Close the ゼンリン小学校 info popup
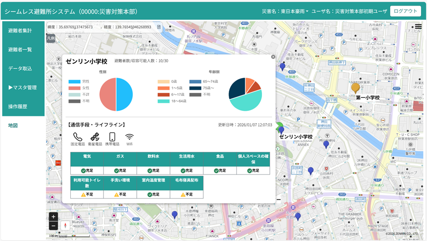 (x=273, y=57)
